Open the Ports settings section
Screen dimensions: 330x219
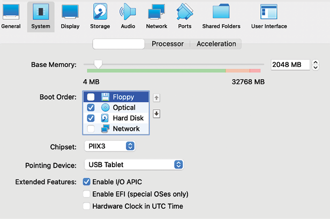click(185, 17)
